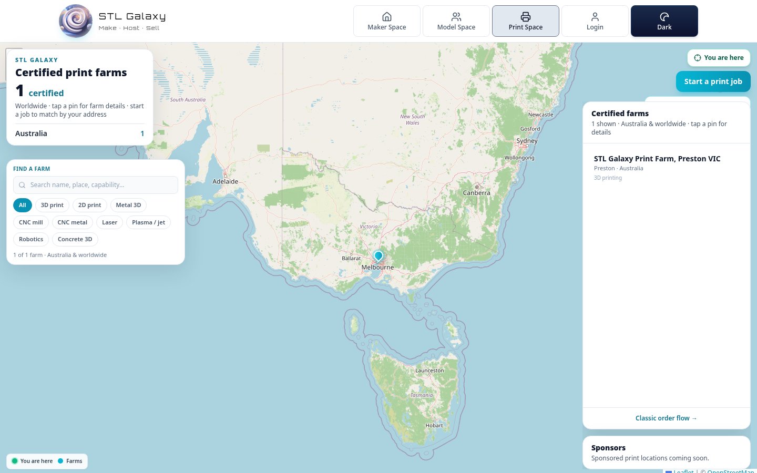
Task: Click the Certified print farms heading
Action: (71, 73)
